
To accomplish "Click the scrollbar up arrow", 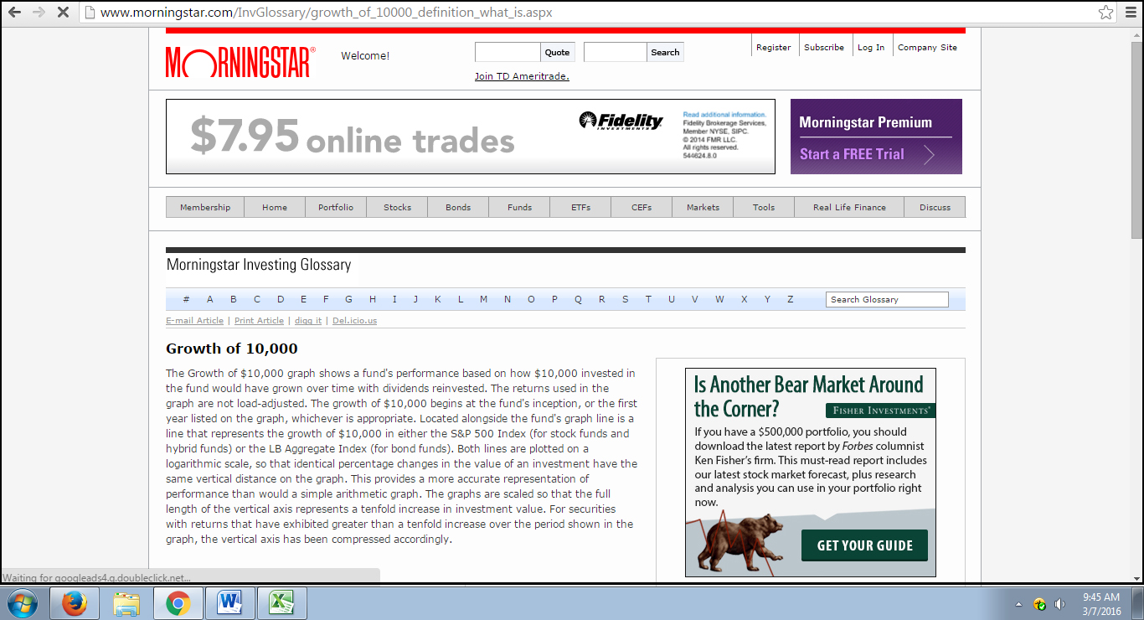I will pos(1136,34).
